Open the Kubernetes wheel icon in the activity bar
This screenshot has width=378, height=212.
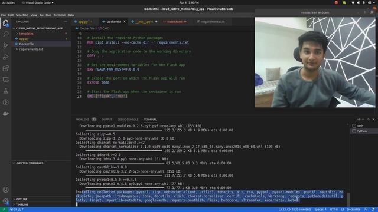pyautogui.click(x=5, y=102)
